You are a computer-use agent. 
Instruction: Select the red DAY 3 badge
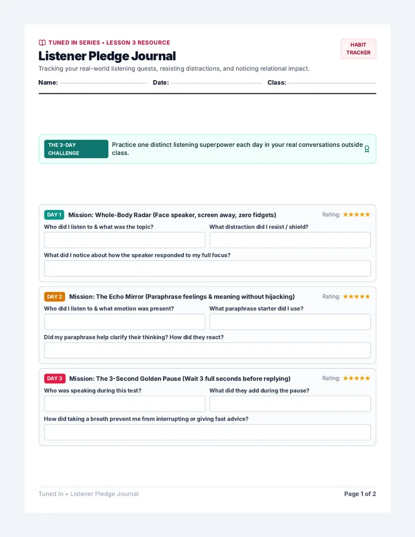click(55, 379)
